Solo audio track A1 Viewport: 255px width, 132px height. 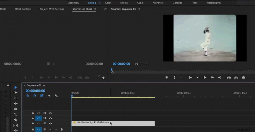pyautogui.click(x=56, y=129)
